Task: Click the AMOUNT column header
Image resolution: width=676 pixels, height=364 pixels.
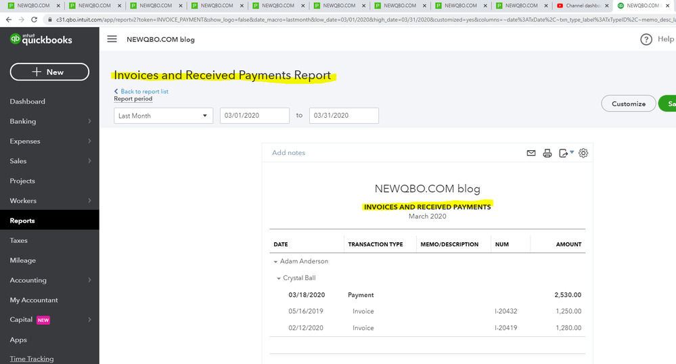Action: [x=568, y=244]
